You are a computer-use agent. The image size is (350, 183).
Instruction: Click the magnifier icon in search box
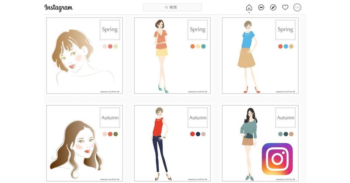pos(166,7)
